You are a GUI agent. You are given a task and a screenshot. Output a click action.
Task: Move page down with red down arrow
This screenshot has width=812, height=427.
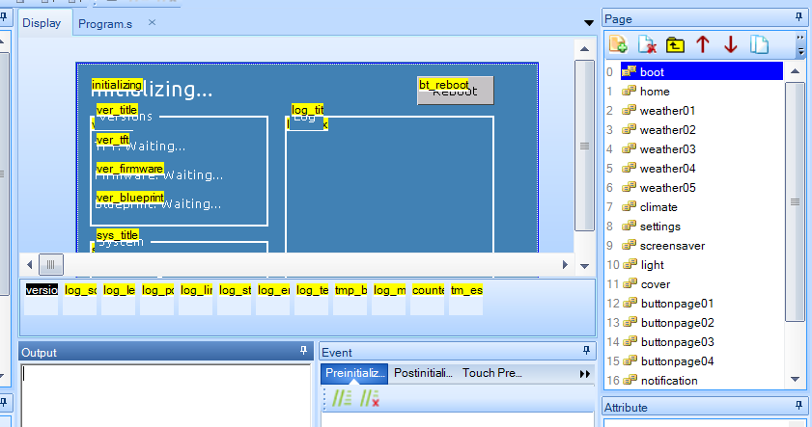click(730, 44)
